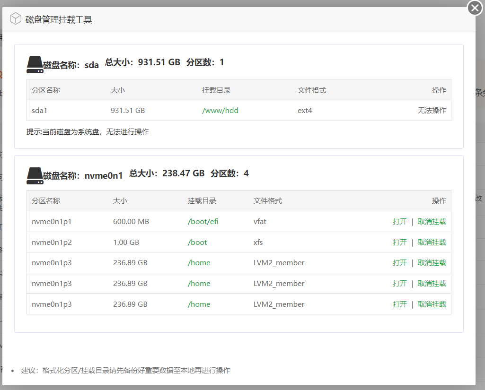The width and height of the screenshot is (485, 390).
Task: Select the sda1 partition name cell
Action: pos(39,110)
